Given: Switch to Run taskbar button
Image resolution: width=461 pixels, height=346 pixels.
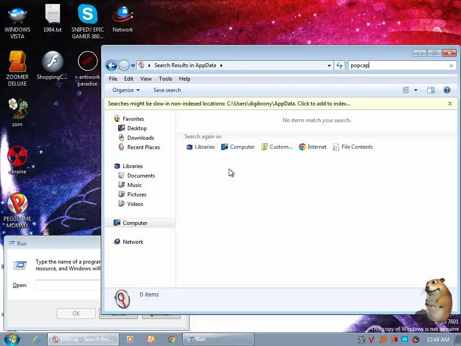Looking at the screenshot, I should point(218,339).
